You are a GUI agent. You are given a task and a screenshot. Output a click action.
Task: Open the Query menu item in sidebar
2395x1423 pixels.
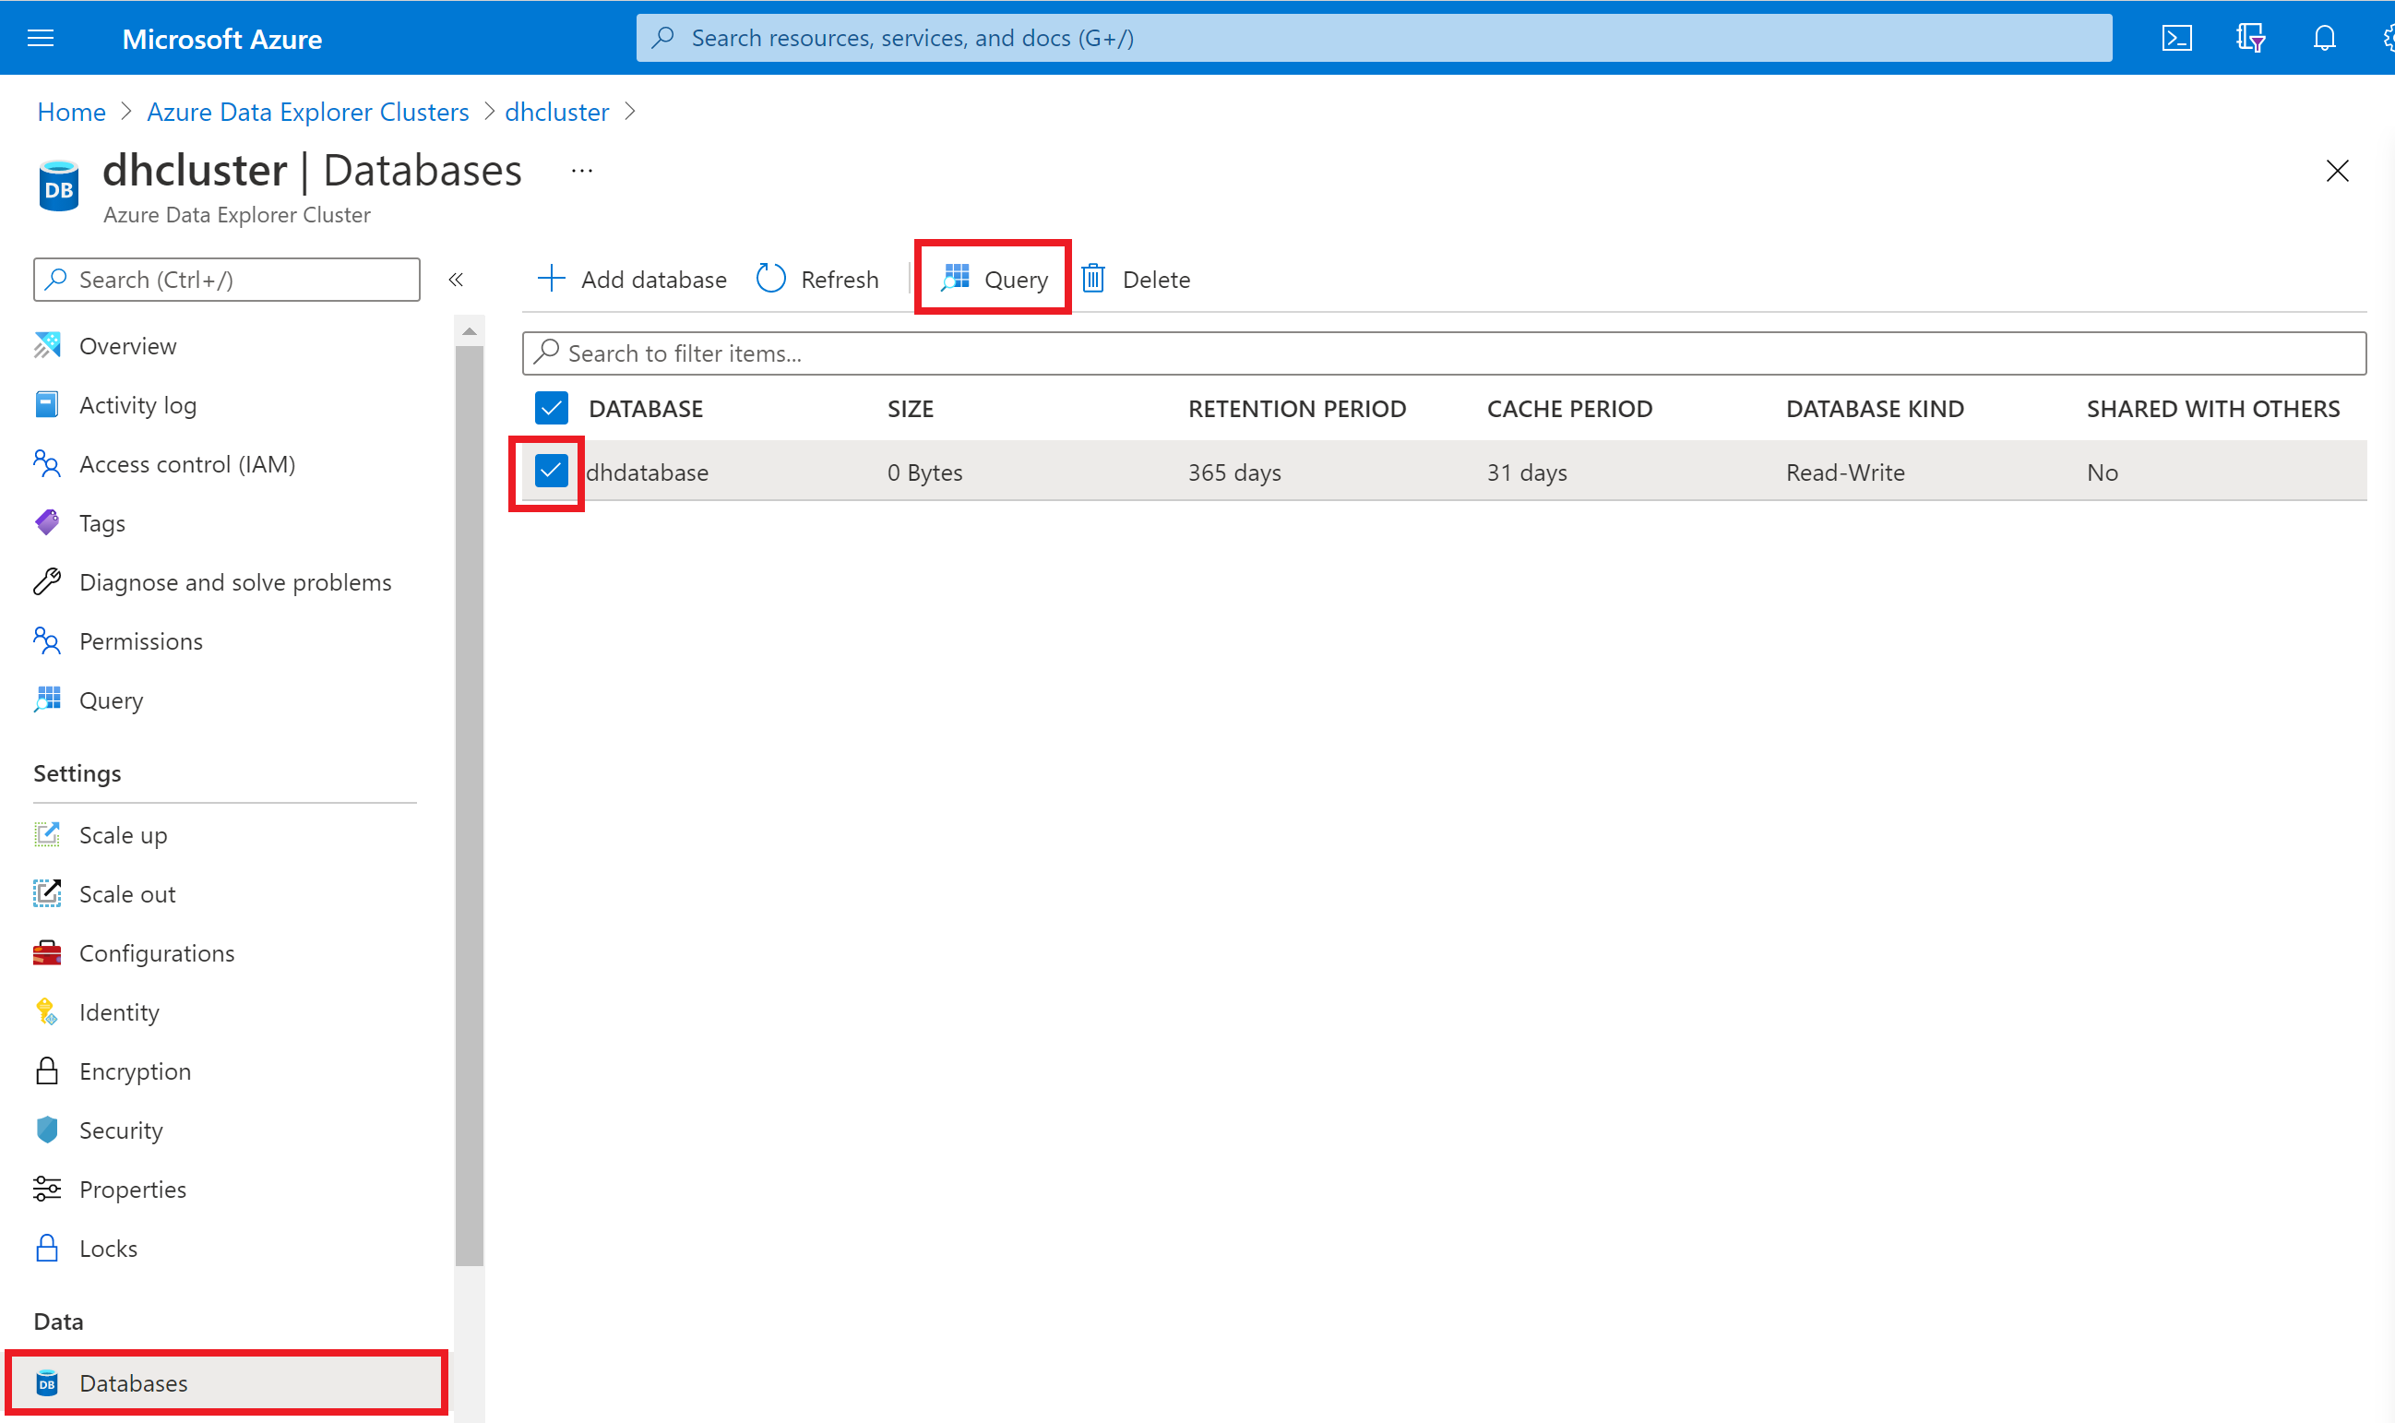click(x=110, y=698)
